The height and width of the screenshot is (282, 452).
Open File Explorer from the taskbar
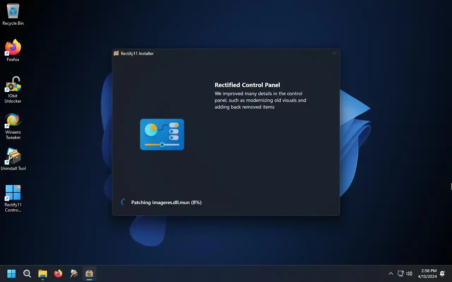point(43,274)
